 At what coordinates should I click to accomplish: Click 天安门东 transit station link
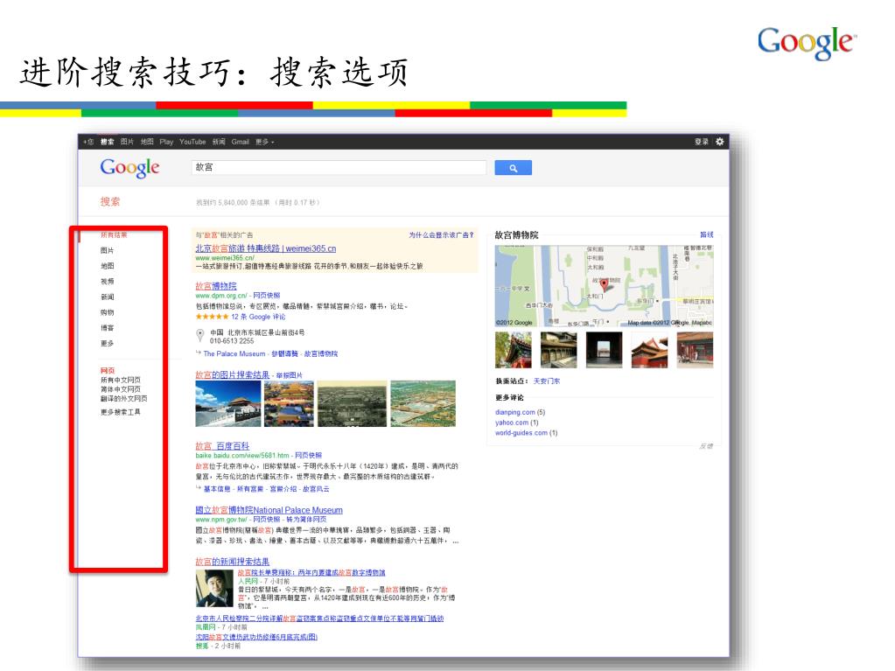tap(546, 381)
